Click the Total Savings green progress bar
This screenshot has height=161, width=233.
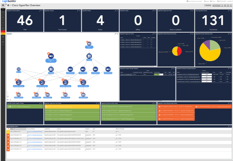pos(159,75)
